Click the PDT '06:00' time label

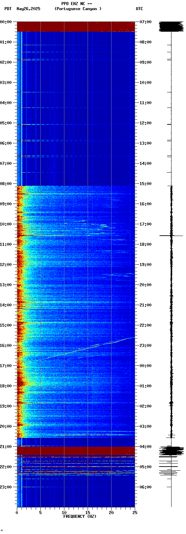(6, 143)
